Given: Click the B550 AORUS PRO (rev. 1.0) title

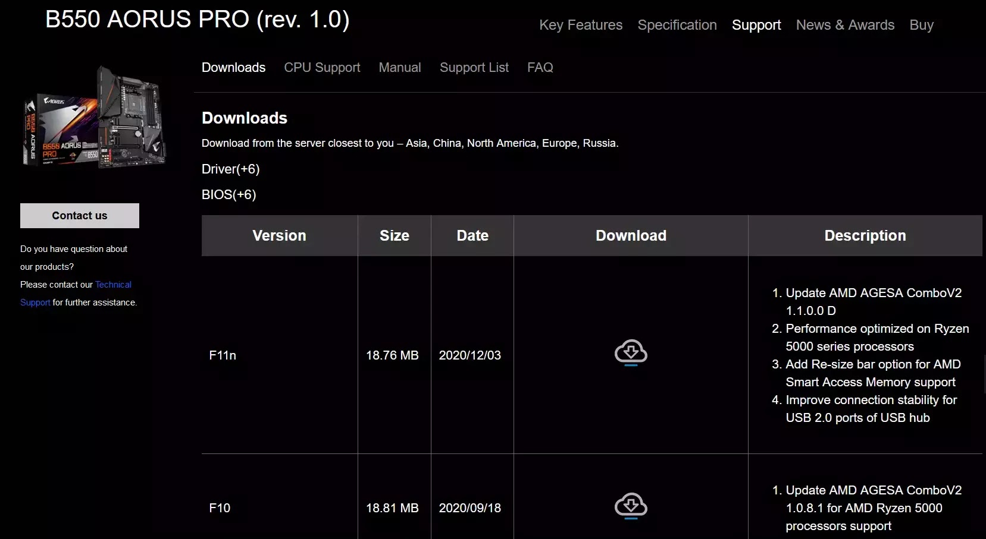Looking at the screenshot, I should [x=198, y=20].
